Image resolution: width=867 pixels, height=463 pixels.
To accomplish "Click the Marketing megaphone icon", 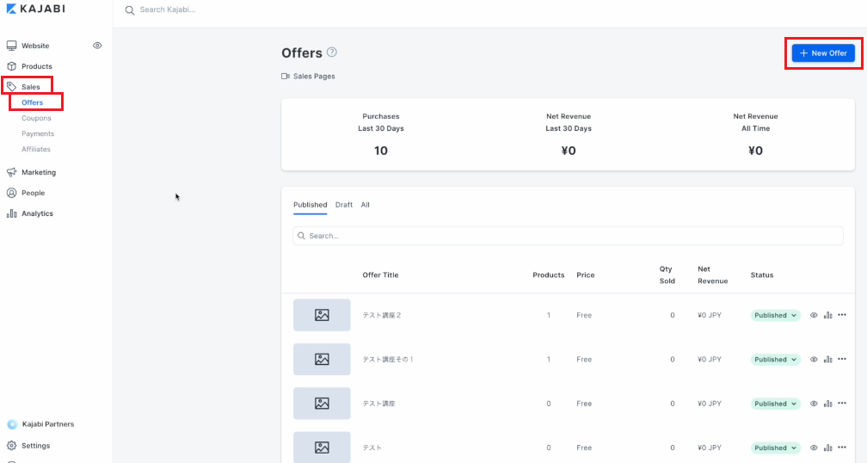I will click(12, 172).
